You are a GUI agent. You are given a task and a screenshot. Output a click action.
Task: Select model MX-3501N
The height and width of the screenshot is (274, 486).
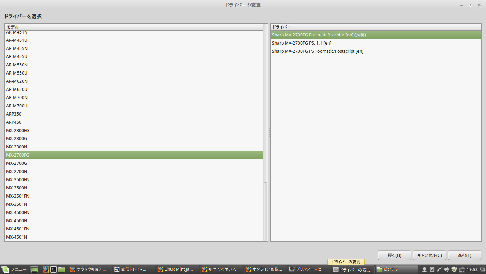[x=134, y=204]
